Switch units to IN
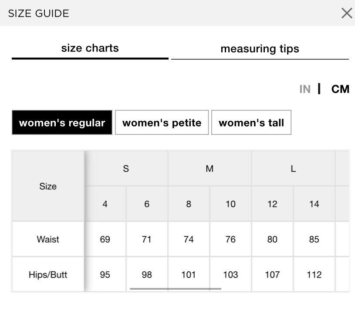 (305, 89)
